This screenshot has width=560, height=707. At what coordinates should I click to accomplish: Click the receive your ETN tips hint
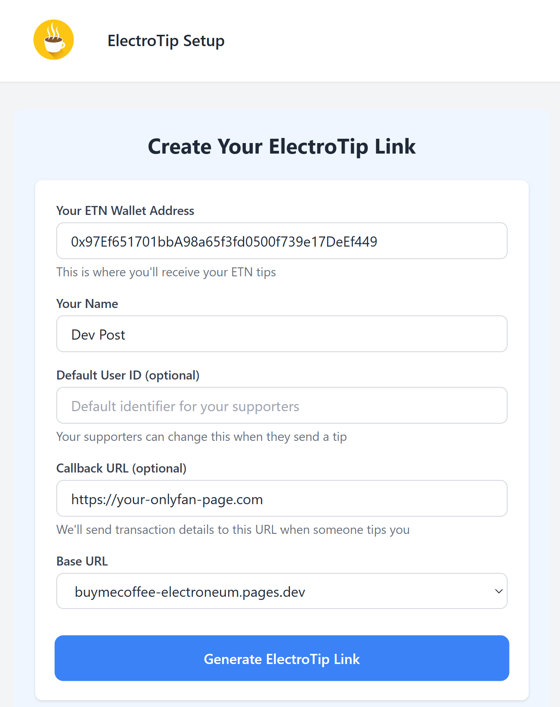point(166,272)
